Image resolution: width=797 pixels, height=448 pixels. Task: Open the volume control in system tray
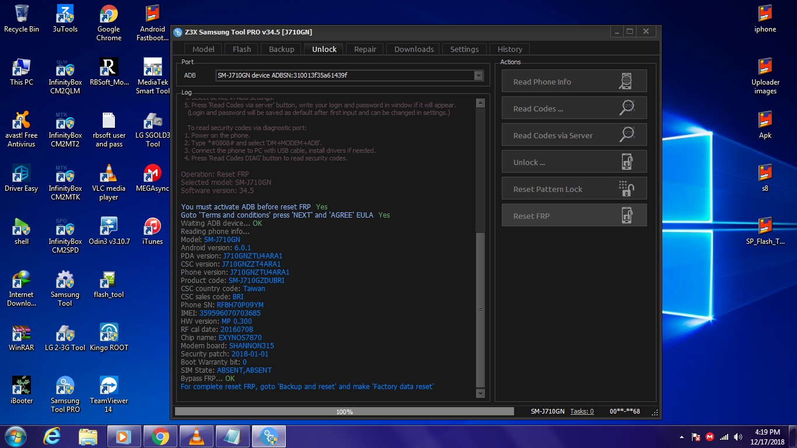coord(738,437)
